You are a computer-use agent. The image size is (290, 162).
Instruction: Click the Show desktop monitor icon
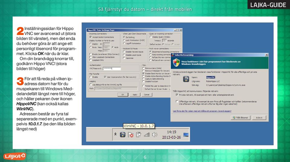tap(186, 135)
